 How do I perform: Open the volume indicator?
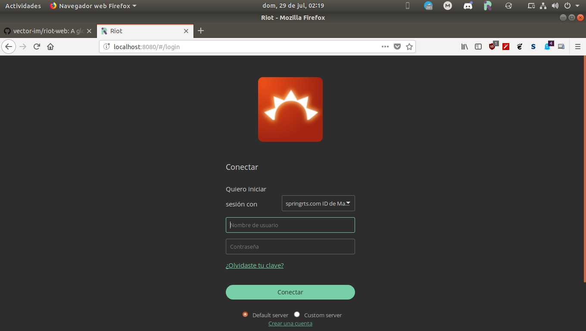pyautogui.click(x=555, y=6)
